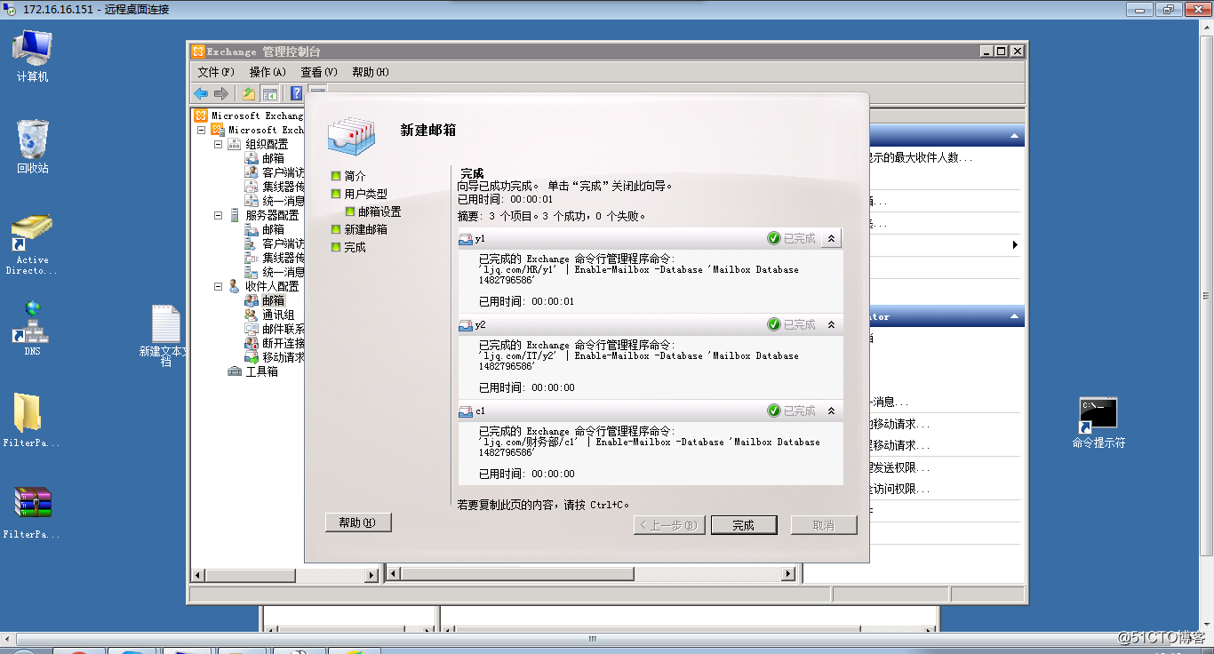Click the y2 mailbox icon in summary
This screenshot has height=654, width=1214.
(466, 325)
